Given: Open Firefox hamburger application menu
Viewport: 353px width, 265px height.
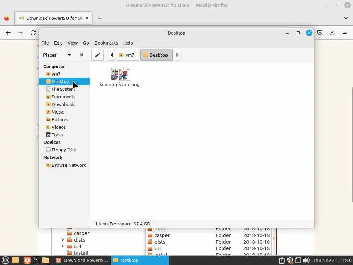Looking at the screenshot, I should (x=345, y=33).
